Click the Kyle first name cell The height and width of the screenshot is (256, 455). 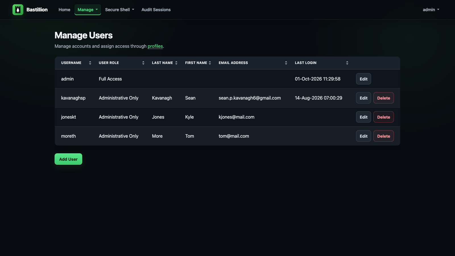click(x=189, y=117)
